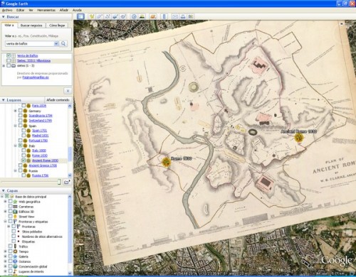
Task: Click the Capas list scrollbar up arrow
Action: (x=70, y=196)
